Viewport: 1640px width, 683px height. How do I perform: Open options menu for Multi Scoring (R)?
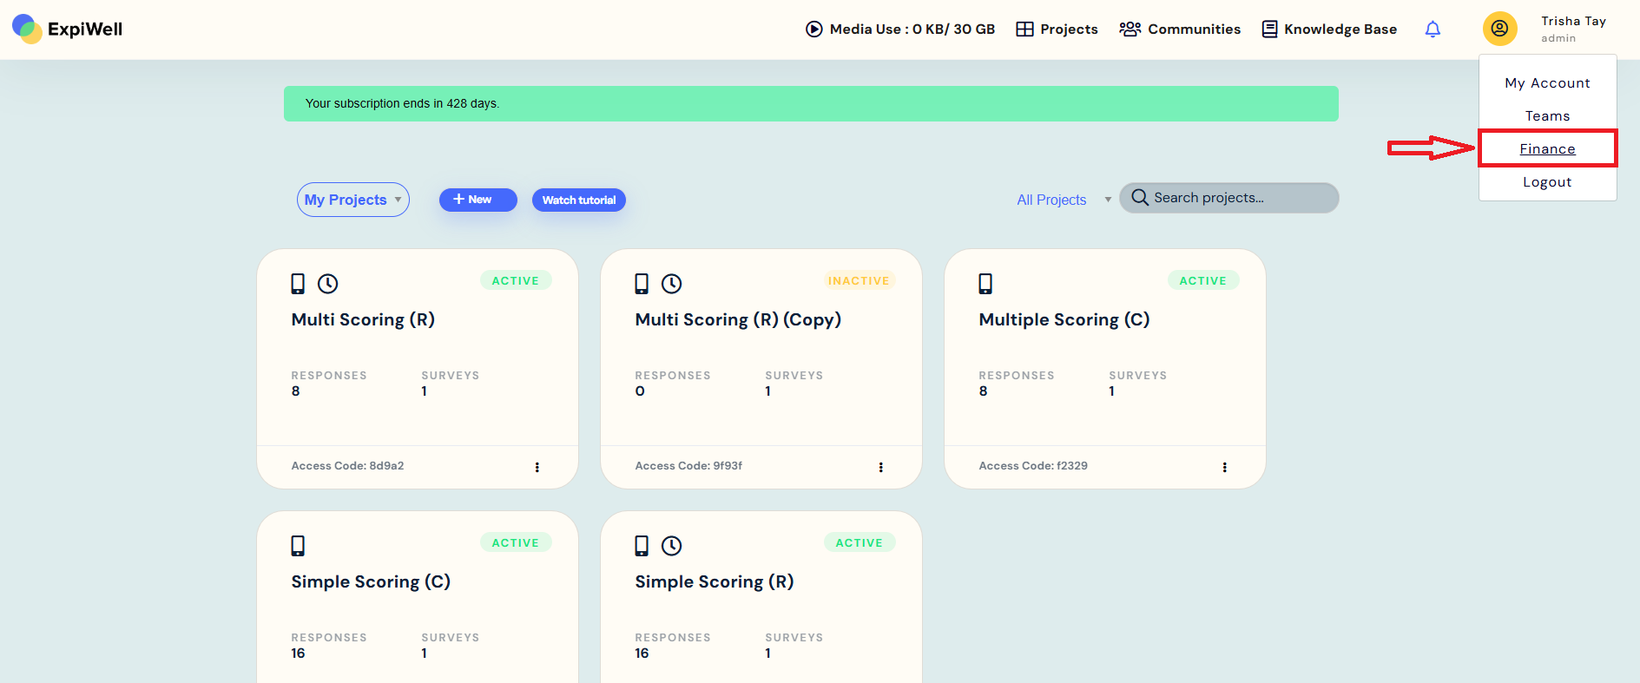click(x=537, y=467)
